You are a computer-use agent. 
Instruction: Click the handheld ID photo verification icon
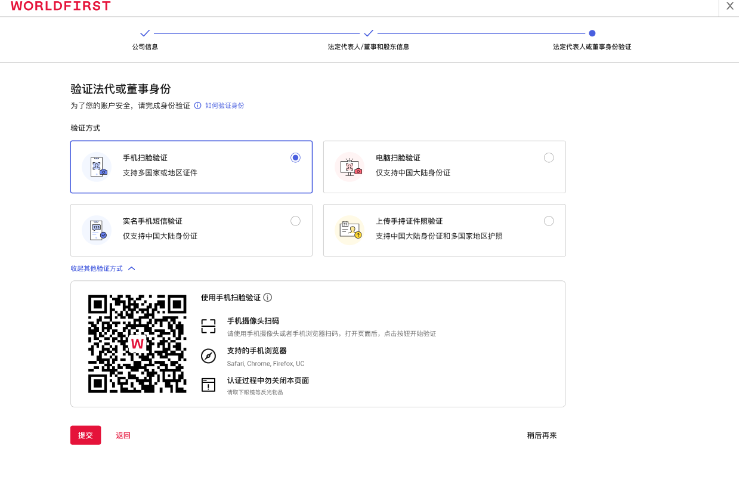pyautogui.click(x=350, y=230)
